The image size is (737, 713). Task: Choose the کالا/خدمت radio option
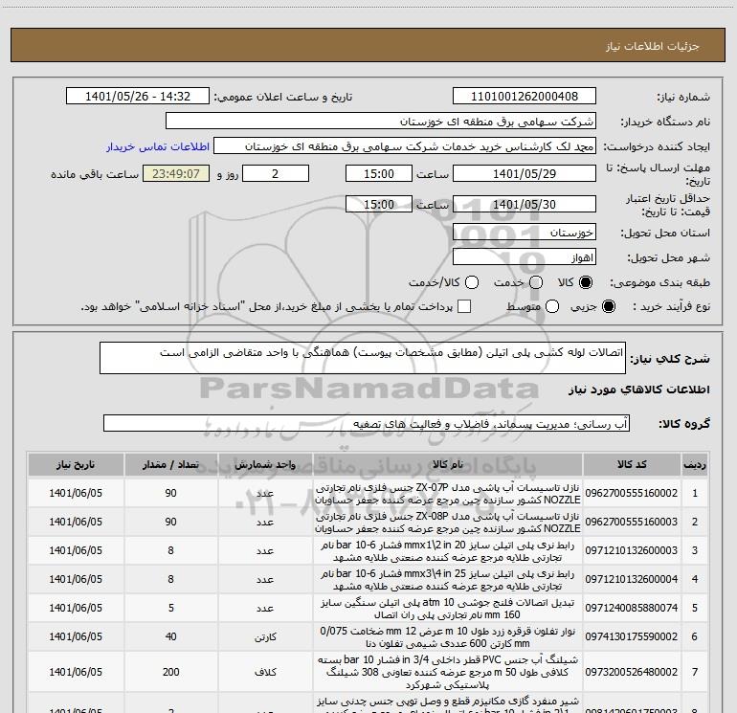(x=456, y=283)
